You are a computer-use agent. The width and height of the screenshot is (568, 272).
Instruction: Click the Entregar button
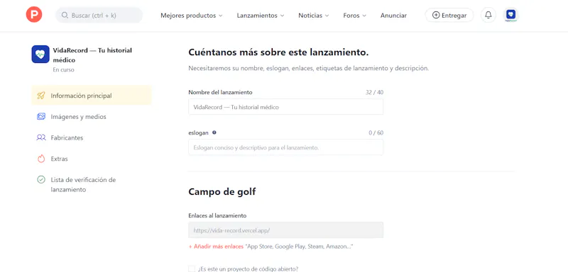click(449, 15)
